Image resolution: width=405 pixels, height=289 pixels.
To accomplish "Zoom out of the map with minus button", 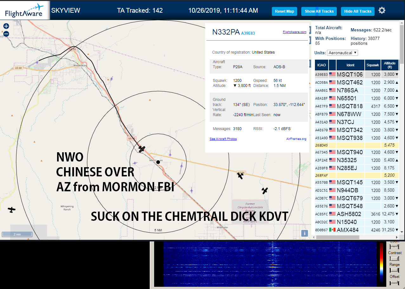I will point(6,34).
